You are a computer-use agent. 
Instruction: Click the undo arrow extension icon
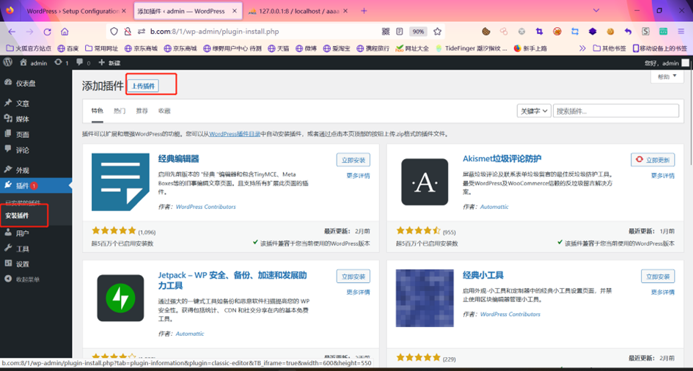coord(628,32)
